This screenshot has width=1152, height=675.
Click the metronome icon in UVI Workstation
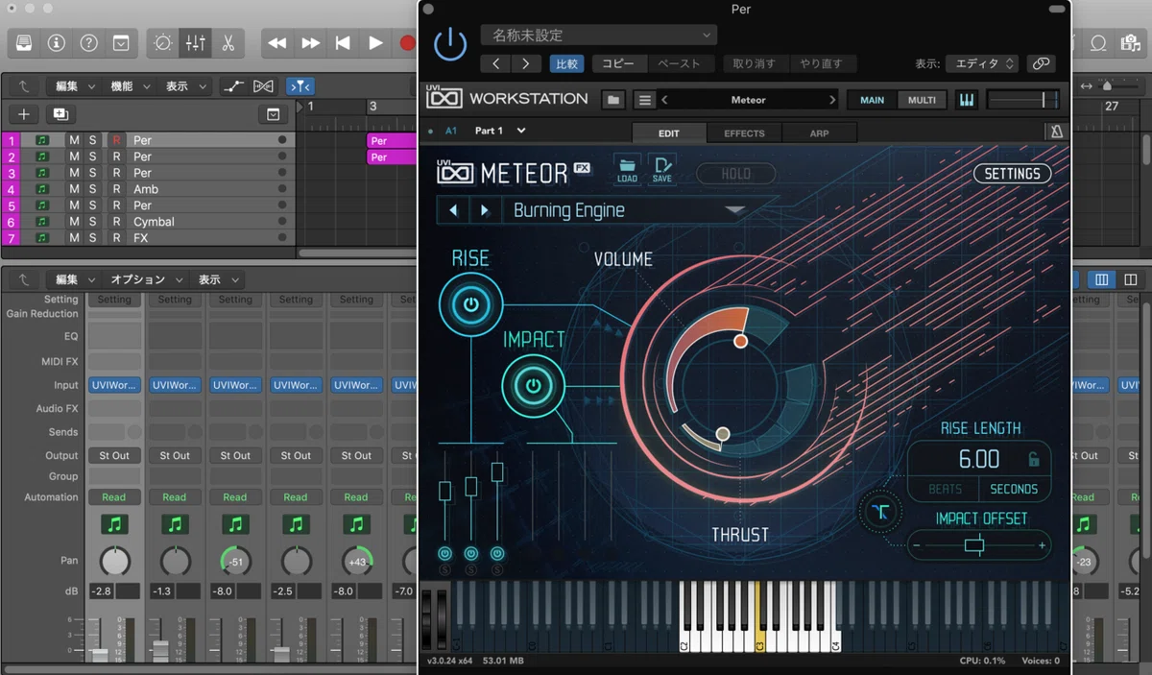tap(1056, 133)
